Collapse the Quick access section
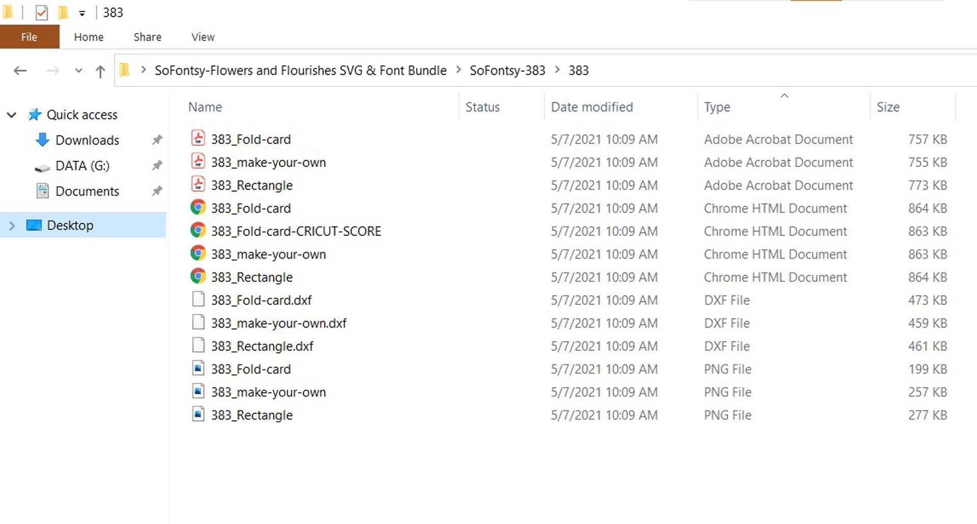Viewport: 977px width, 524px height. pos(11,115)
